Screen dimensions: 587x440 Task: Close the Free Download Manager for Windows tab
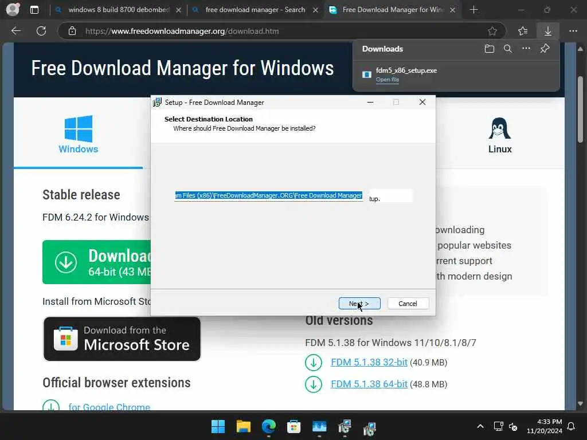(453, 10)
